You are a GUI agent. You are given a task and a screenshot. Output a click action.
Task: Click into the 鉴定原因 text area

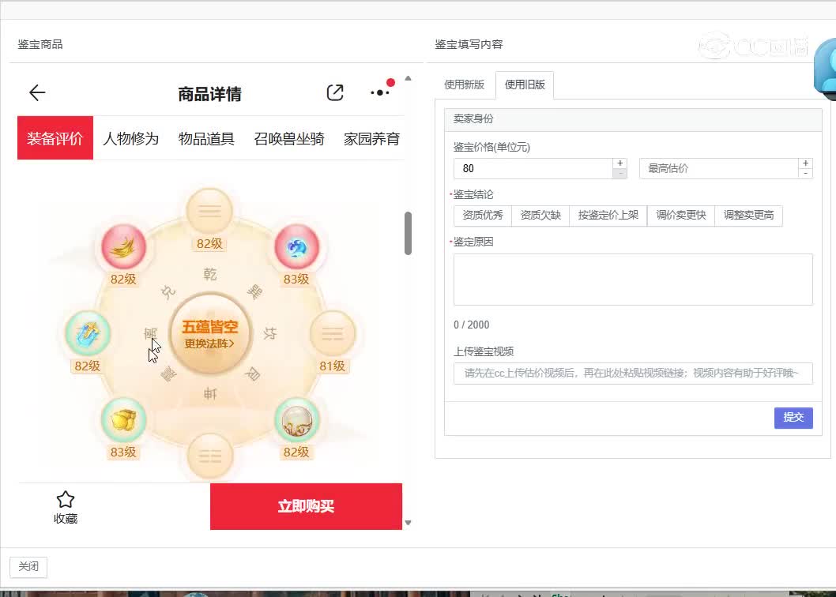coord(633,280)
